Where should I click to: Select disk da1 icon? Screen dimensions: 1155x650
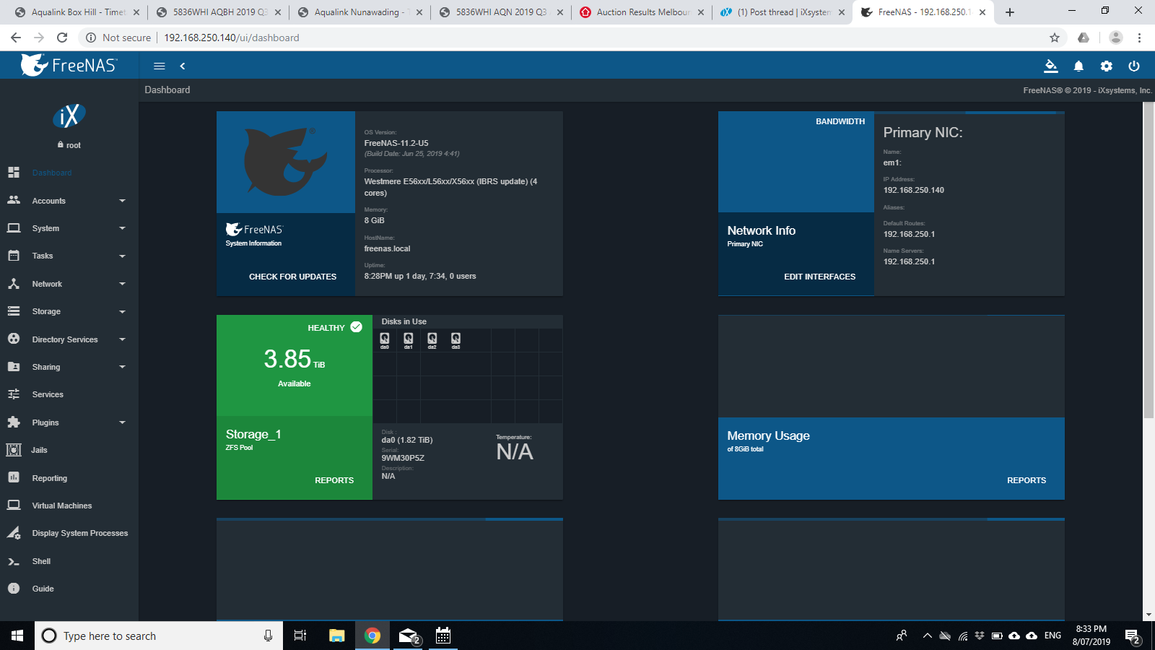(x=409, y=339)
